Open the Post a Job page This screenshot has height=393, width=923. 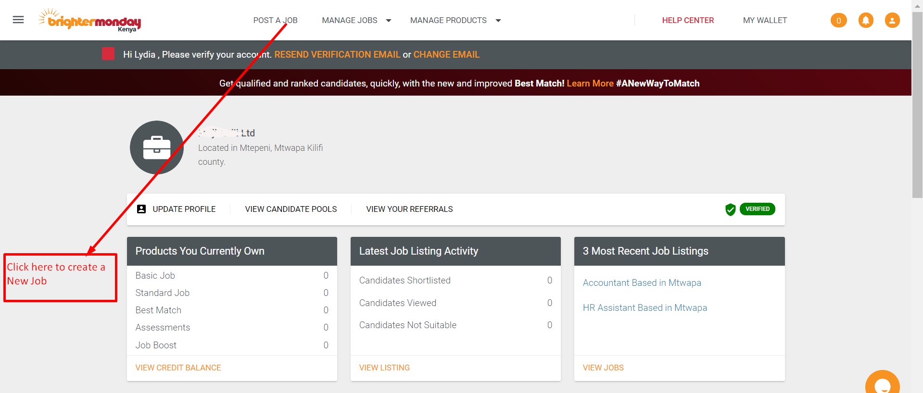[275, 20]
